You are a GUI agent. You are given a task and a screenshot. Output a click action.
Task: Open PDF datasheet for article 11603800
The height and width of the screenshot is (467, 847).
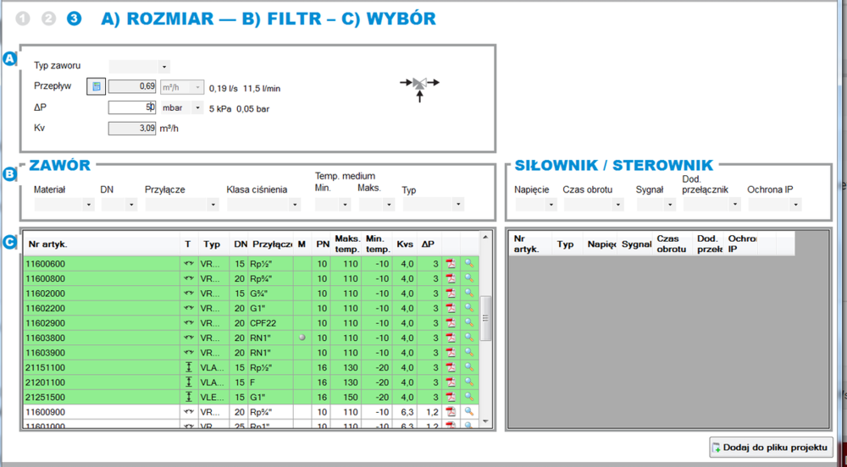pos(451,337)
